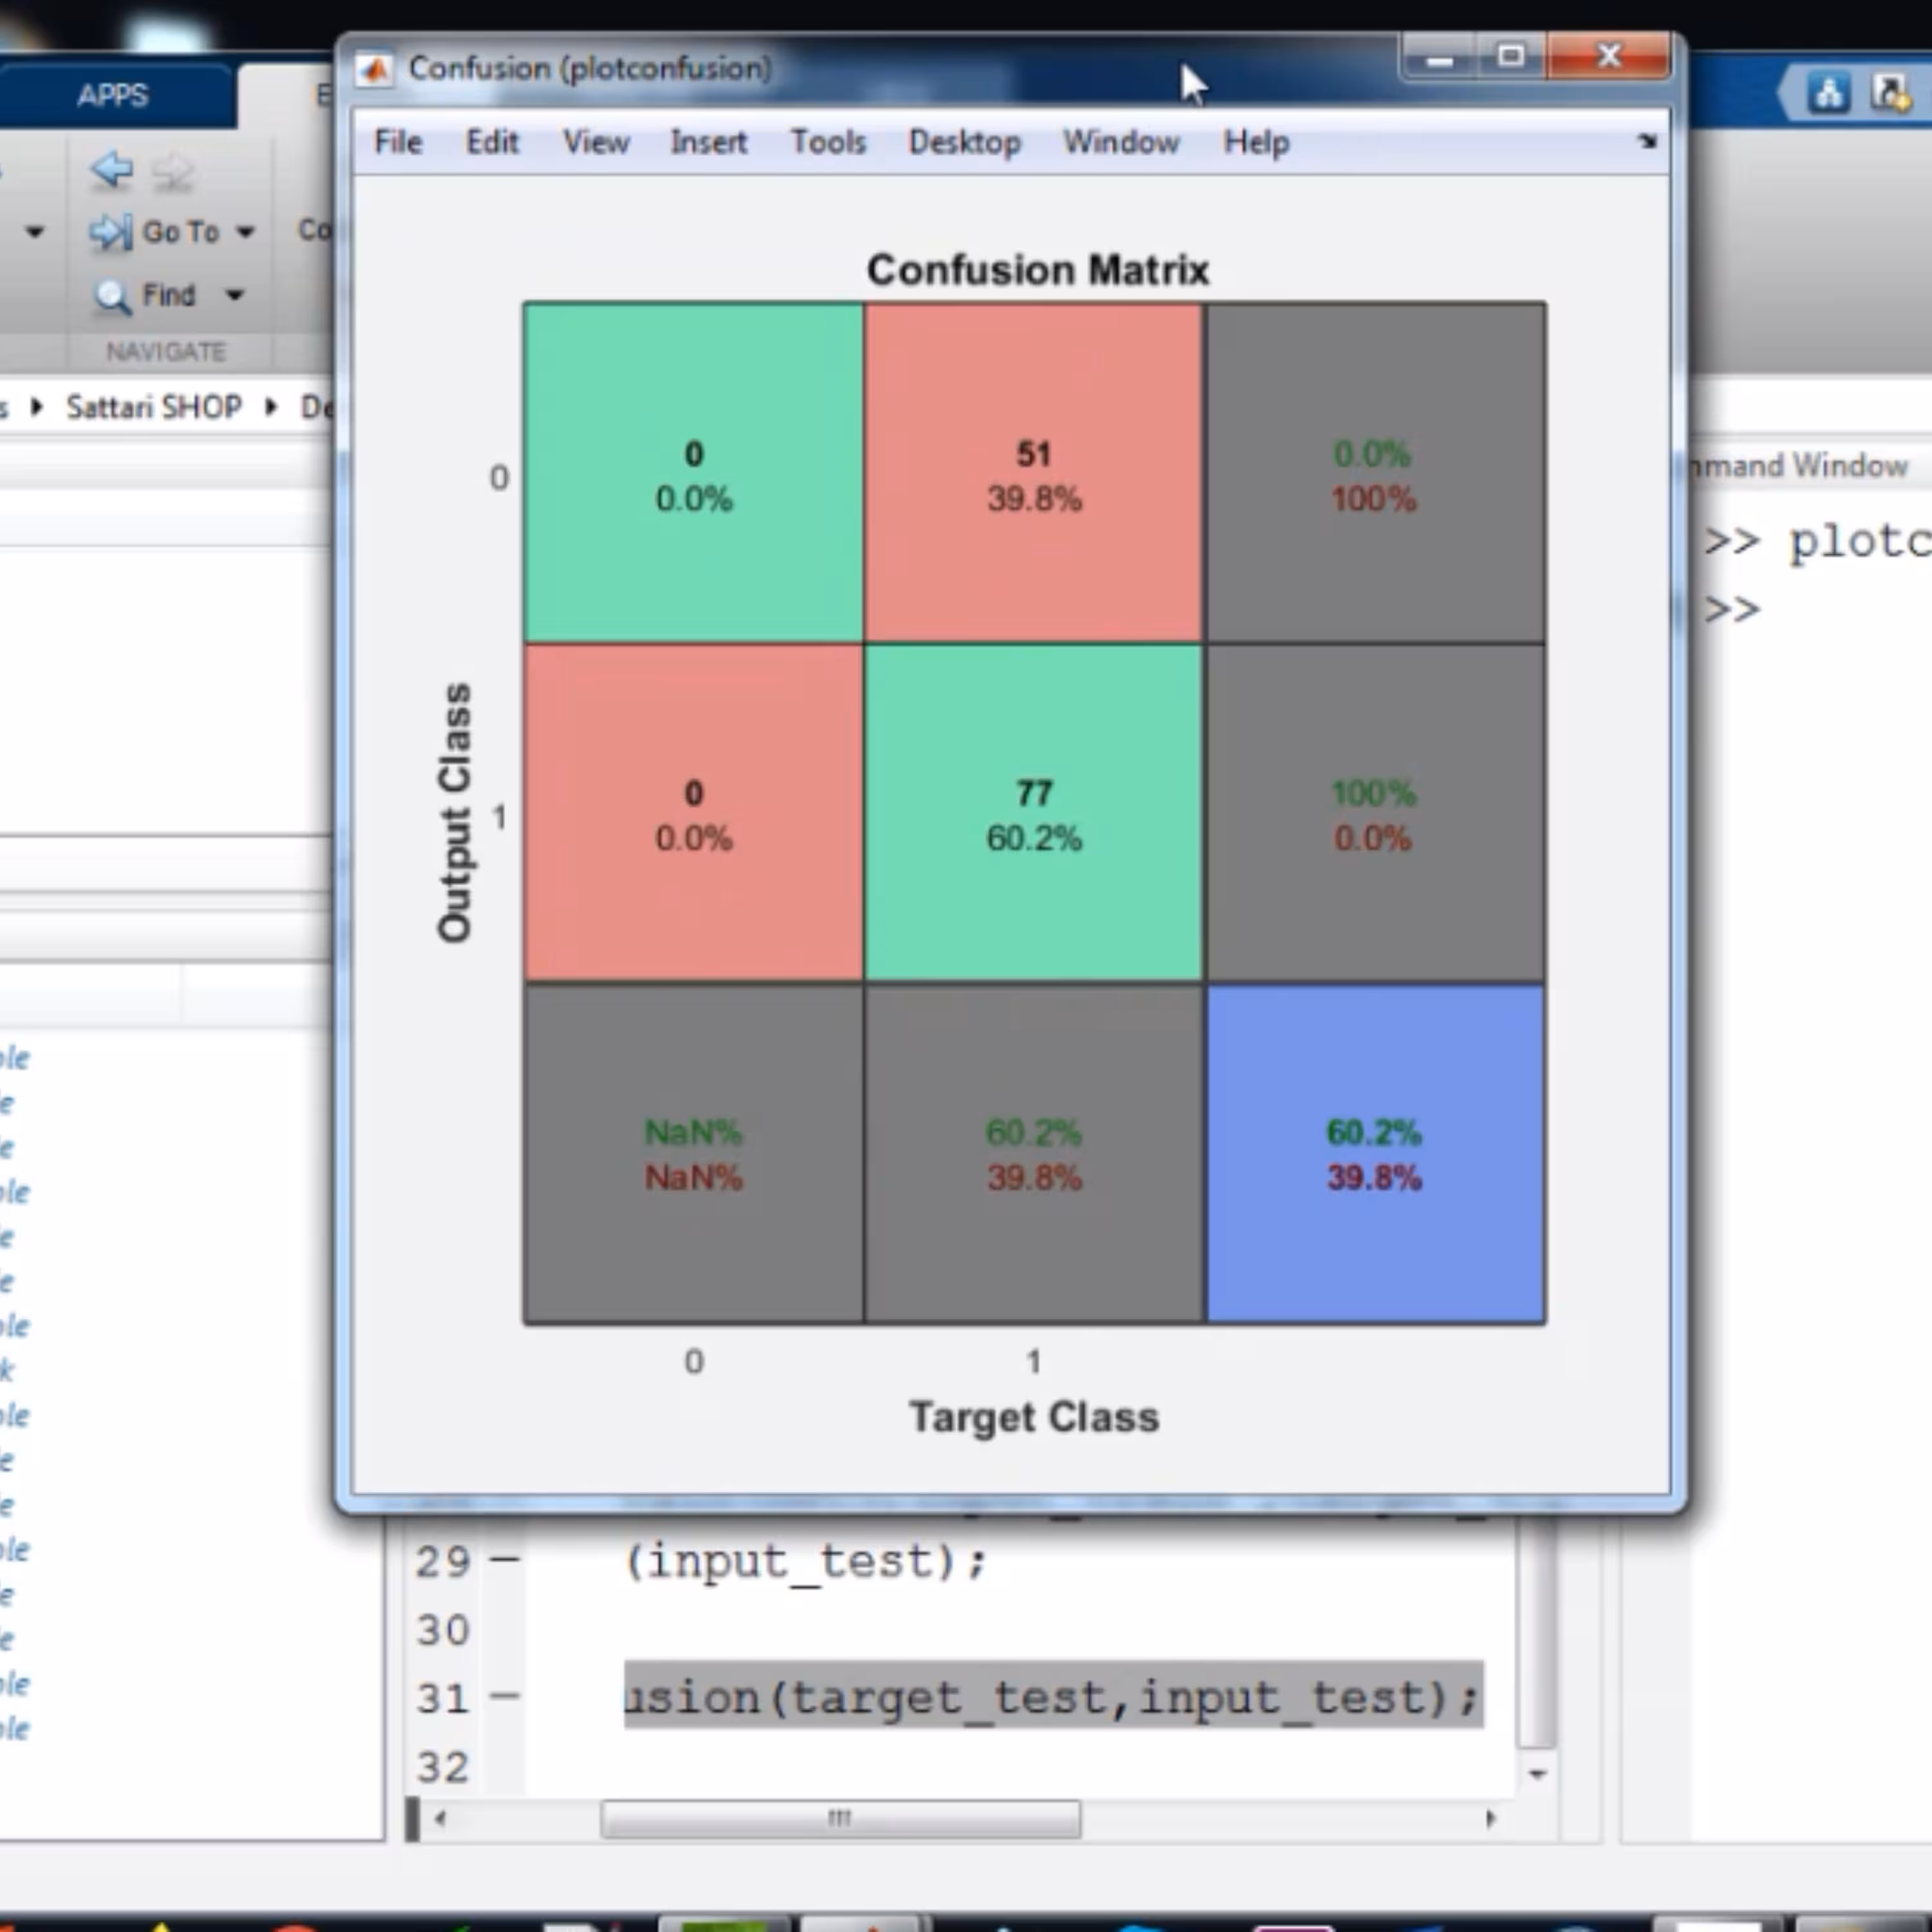Expand the Go To dropdown arrow

pyautogui.click(x=245, y=232)
